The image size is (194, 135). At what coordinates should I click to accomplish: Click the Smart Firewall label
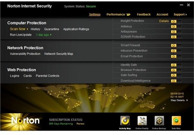pos(130,45)
